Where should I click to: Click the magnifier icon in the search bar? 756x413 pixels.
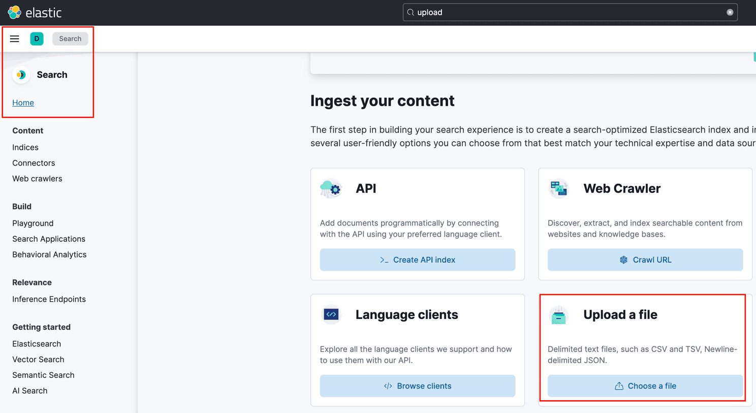tap(409, 12)
